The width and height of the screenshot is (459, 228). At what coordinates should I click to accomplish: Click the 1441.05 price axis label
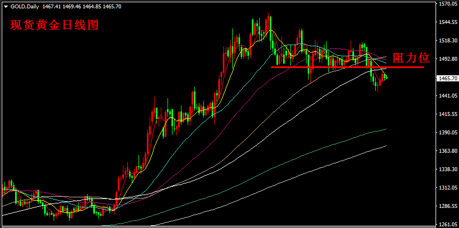point(448,95)
